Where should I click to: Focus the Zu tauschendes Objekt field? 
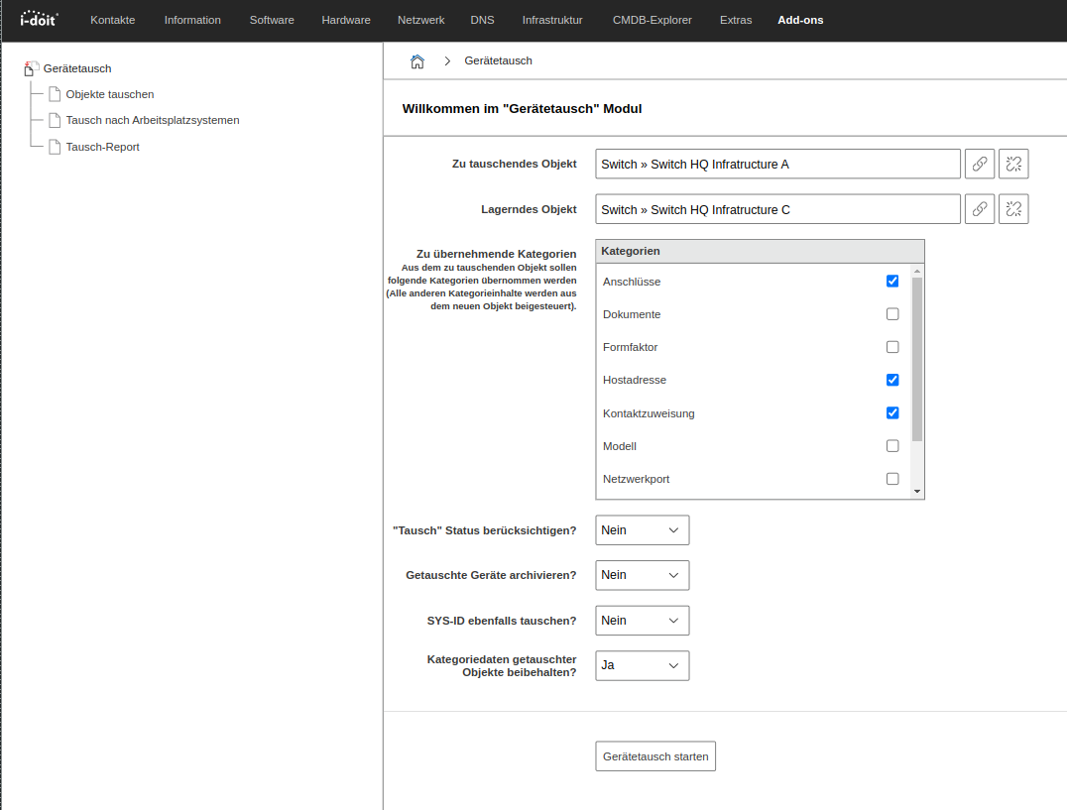point(777,164)
